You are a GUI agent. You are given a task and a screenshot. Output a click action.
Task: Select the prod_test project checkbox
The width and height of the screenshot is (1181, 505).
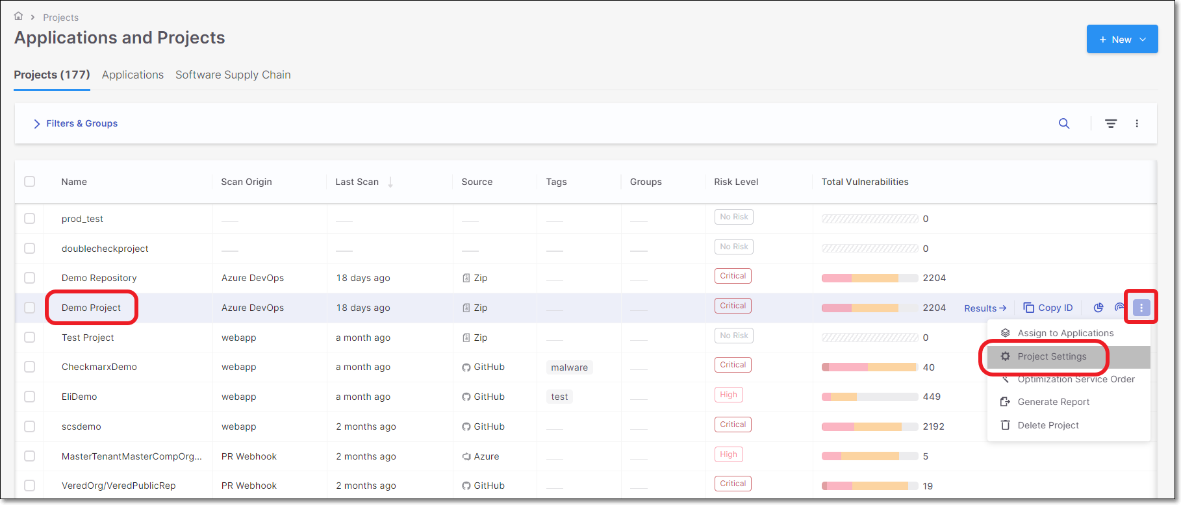click(x=30, y=219)
